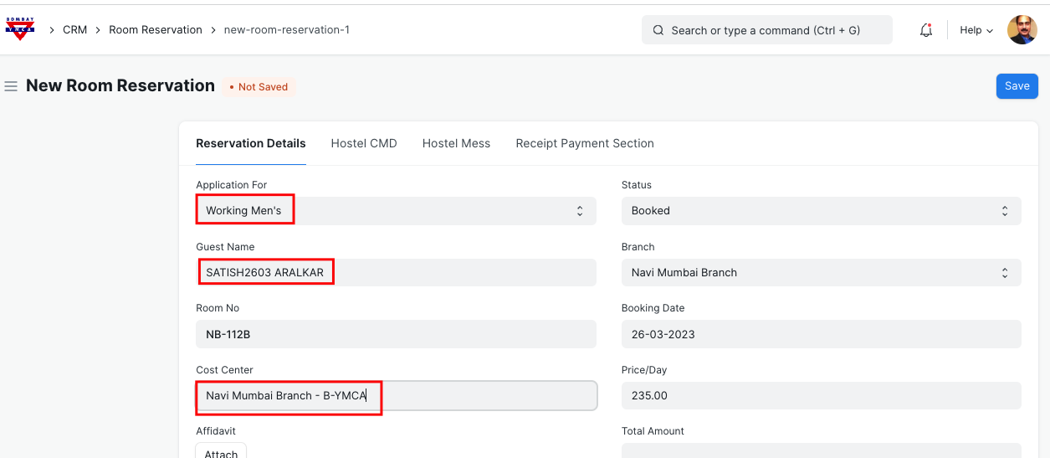Click the Booking Date field
The image size is (1050, 458).
point(820,334)
